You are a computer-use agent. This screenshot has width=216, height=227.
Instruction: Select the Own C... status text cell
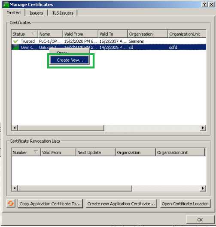[29, 48]
